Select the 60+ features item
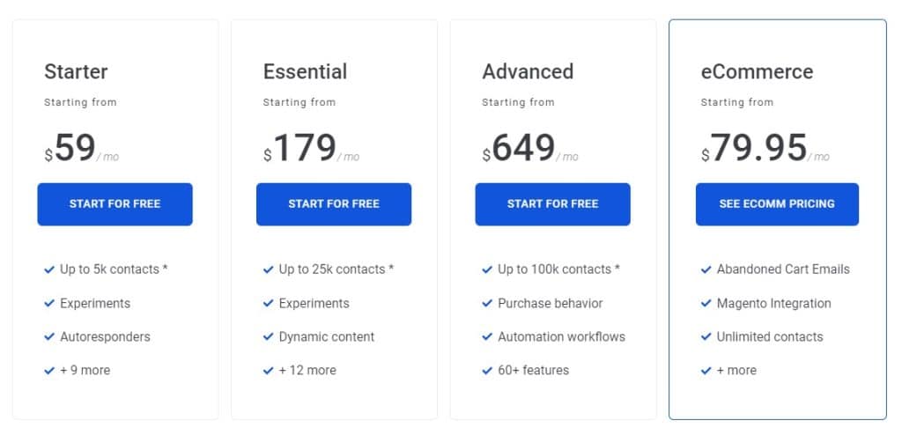Image resolution: width=902 pixels, height=443 pixels. click(533, 370)
